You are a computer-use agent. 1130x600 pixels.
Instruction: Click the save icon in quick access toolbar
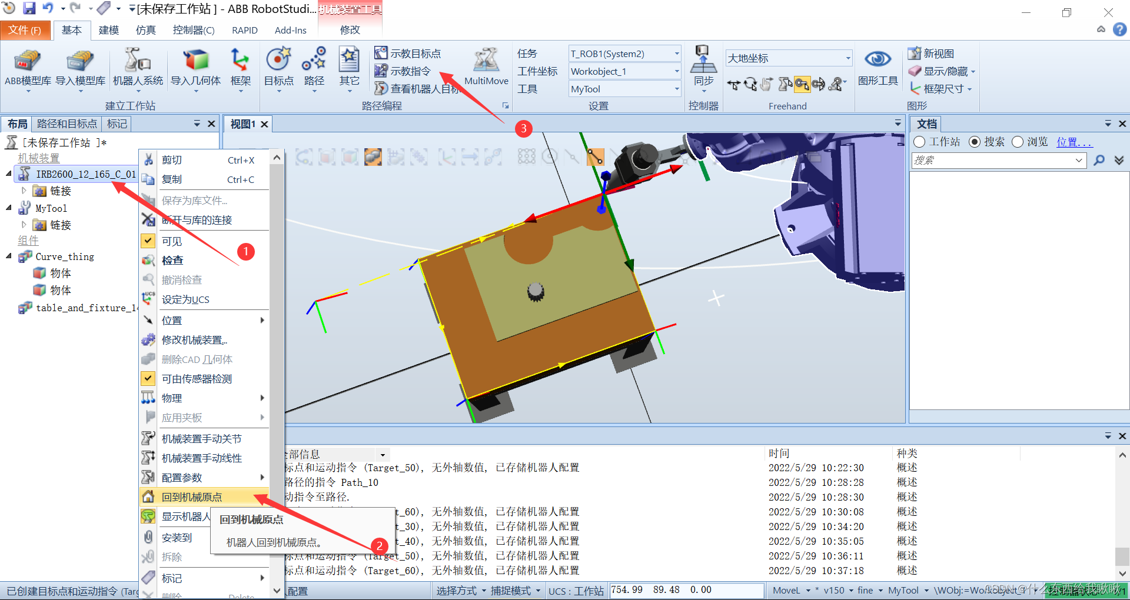pyautogui.click(x=29, y=8)
